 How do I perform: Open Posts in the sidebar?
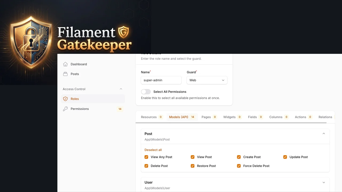tap(93, 74)
